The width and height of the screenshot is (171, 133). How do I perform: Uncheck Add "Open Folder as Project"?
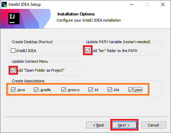click(x=13, y=70)
